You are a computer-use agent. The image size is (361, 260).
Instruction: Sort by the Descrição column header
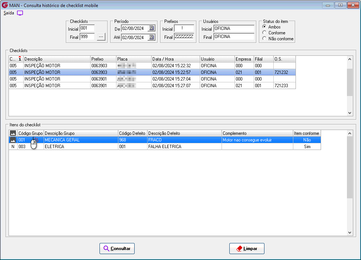click(x=57, y=59)
